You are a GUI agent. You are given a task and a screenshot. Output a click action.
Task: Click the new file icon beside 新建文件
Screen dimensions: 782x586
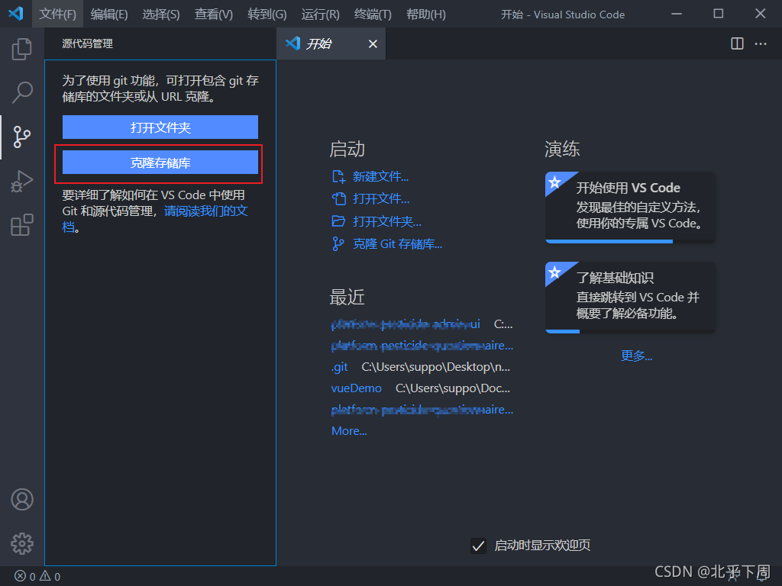[338, 176]
